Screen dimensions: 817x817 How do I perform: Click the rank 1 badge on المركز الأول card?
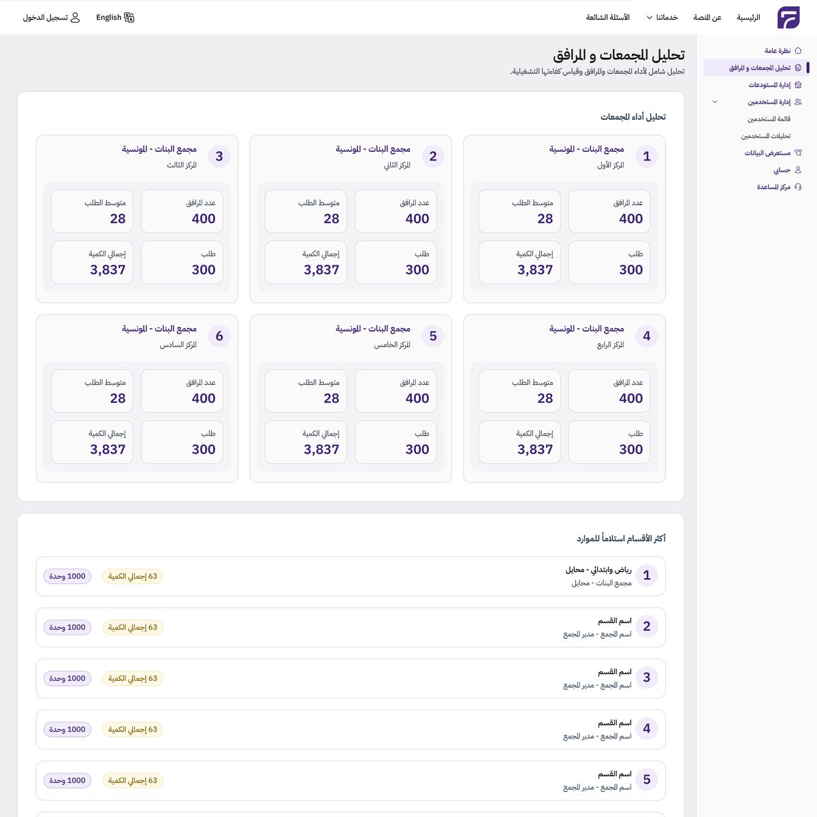(x=647, y=157)
